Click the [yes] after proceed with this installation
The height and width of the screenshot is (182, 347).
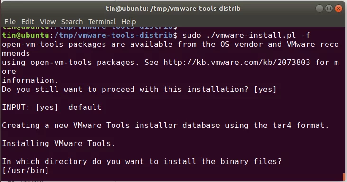265,90
